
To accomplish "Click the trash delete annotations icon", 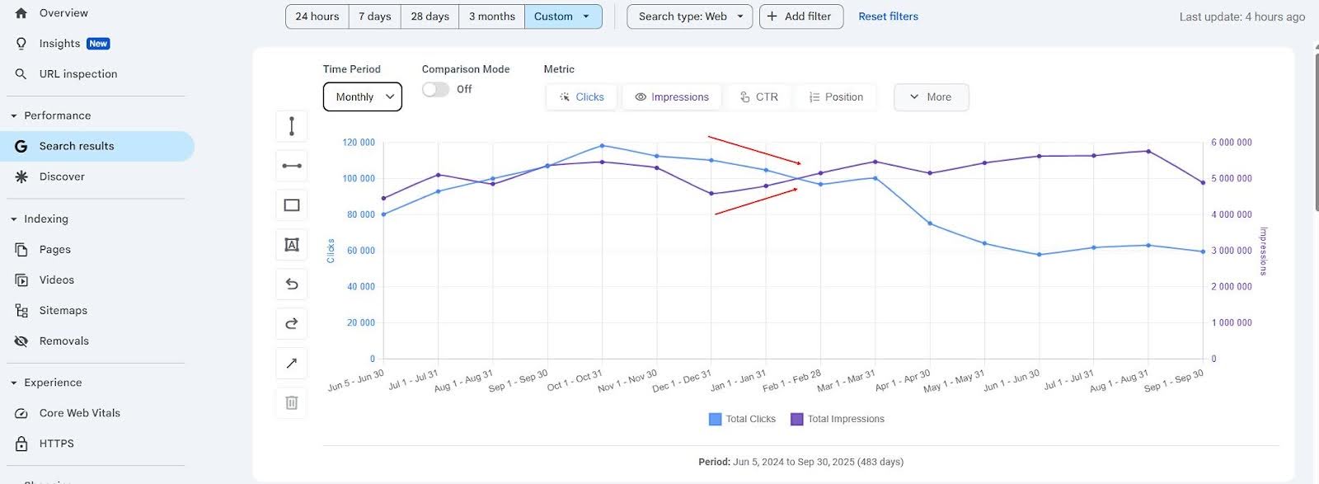I will coord(291,403).
